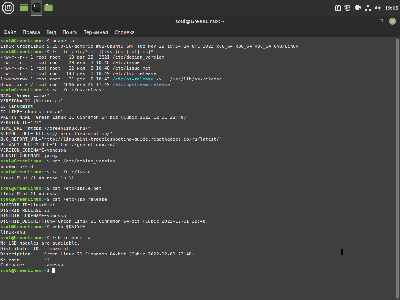
Task: Open the Терминал menu
Action: coord(96,32)
